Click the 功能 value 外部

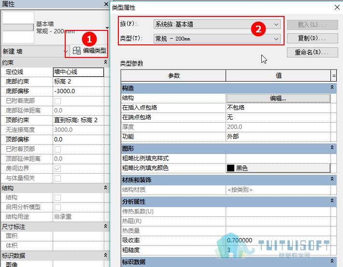[x=278, y=137]
